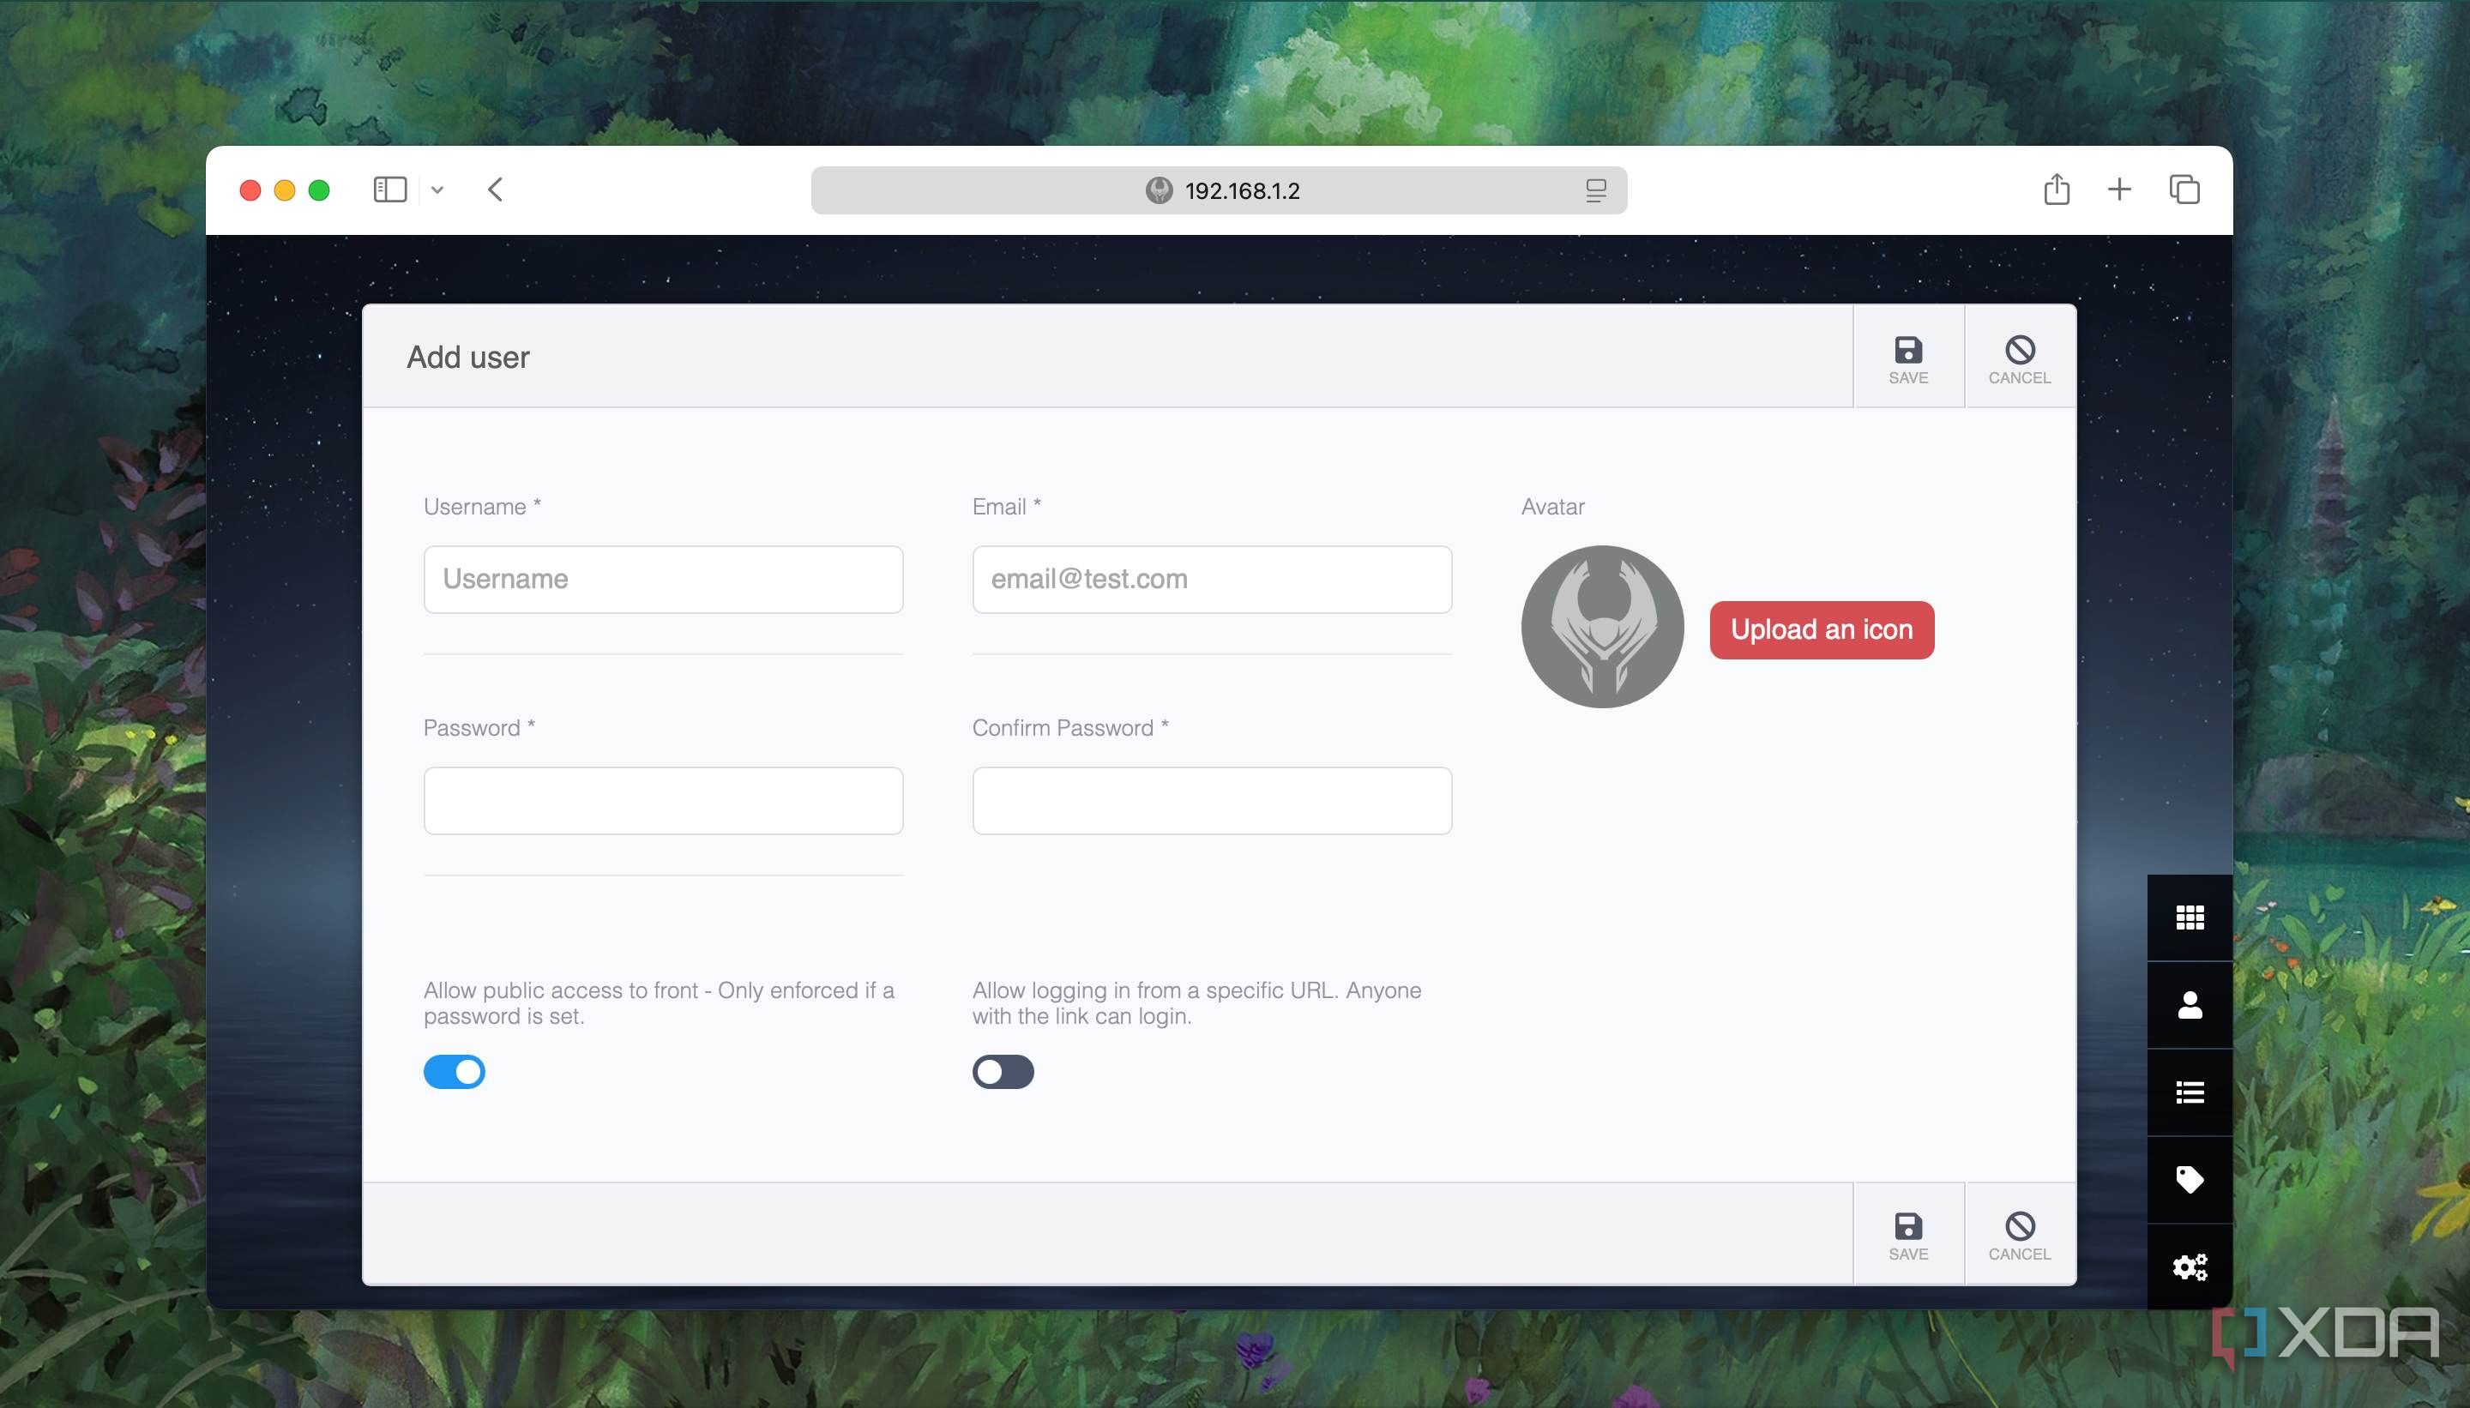Click the 'Allow logging in from a specific URL' text
The width and height of the screenshot is (2470, 1408).
pyautogui.click(x=1196, y=1002)
